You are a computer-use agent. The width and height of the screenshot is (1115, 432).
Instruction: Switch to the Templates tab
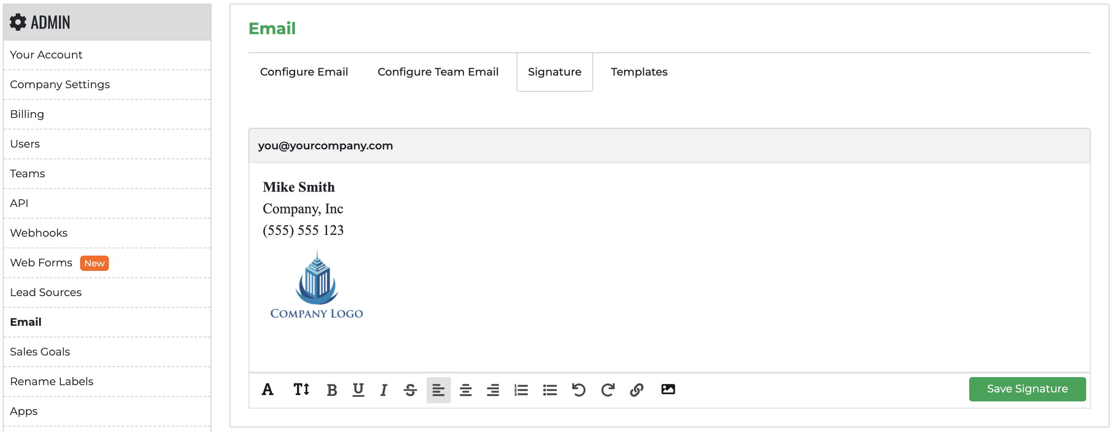(639, 72)
